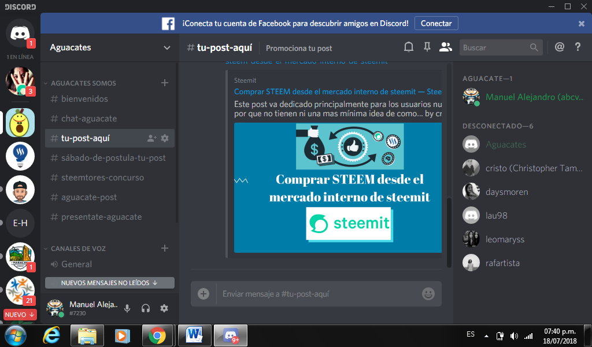Open the Aguacates server dropdown menu
Image resolution: width=592 pixels, height=347 pixels.
click(x=166, y=48)
